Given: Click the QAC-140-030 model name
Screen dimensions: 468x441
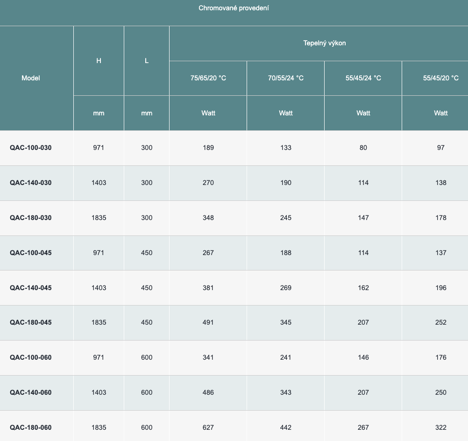Looking at the screenshot, I should (31, 183).
